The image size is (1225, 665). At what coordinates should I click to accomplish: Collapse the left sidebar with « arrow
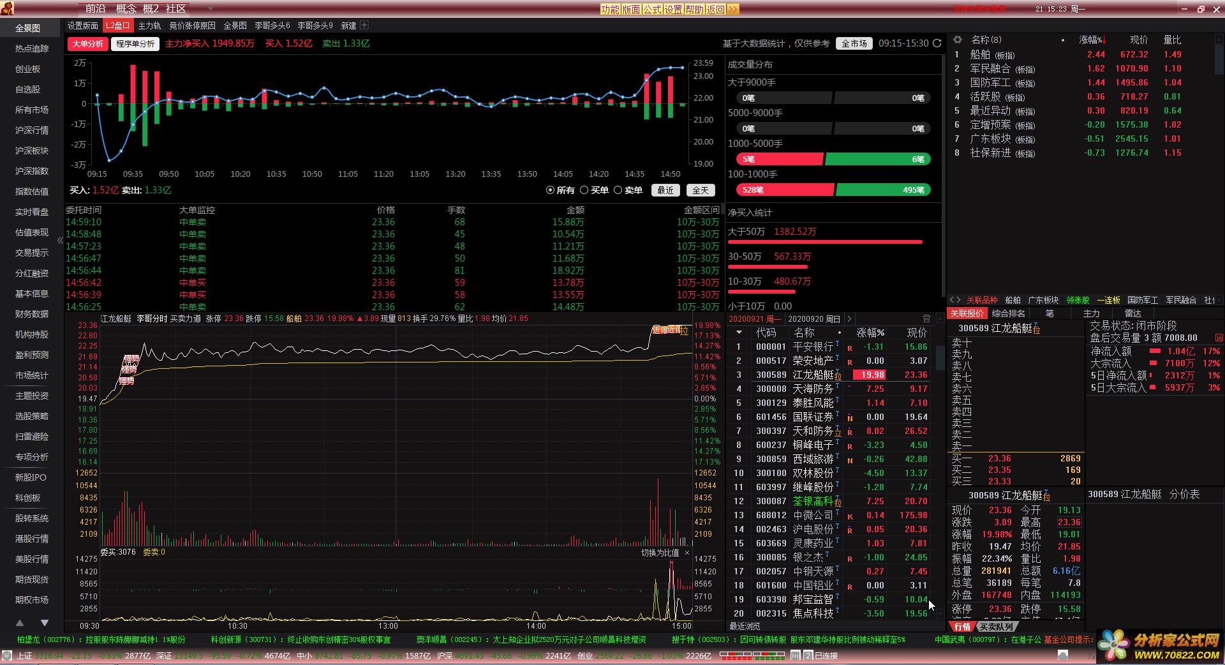(x=60, y=241)
